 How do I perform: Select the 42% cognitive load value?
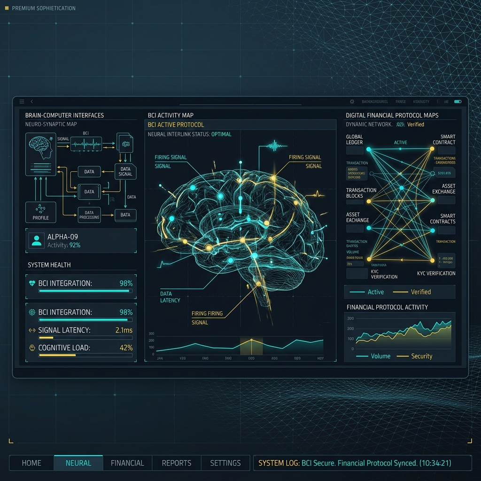pos(126,348)
